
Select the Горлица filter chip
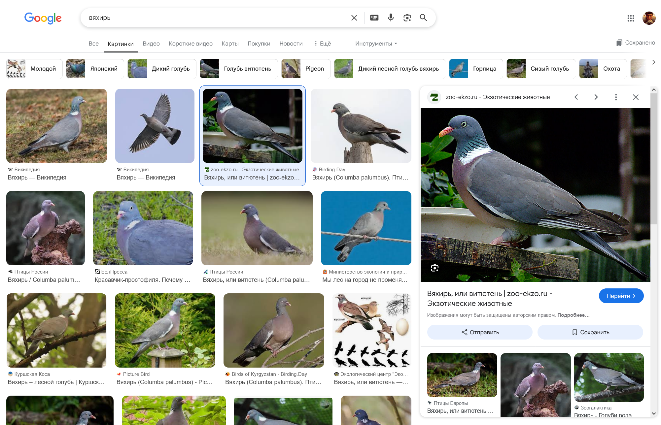pos(475,69)
